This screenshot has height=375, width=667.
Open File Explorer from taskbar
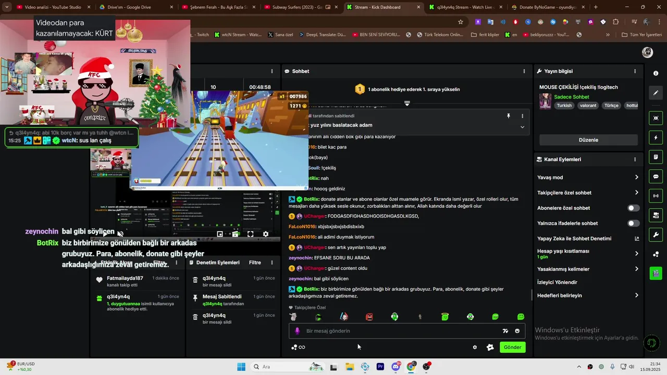[349, 367]
